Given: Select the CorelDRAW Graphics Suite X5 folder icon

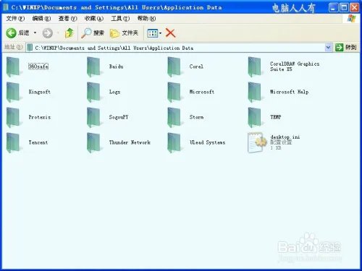Looking at the screenshot, I should (x=255, y=66).
